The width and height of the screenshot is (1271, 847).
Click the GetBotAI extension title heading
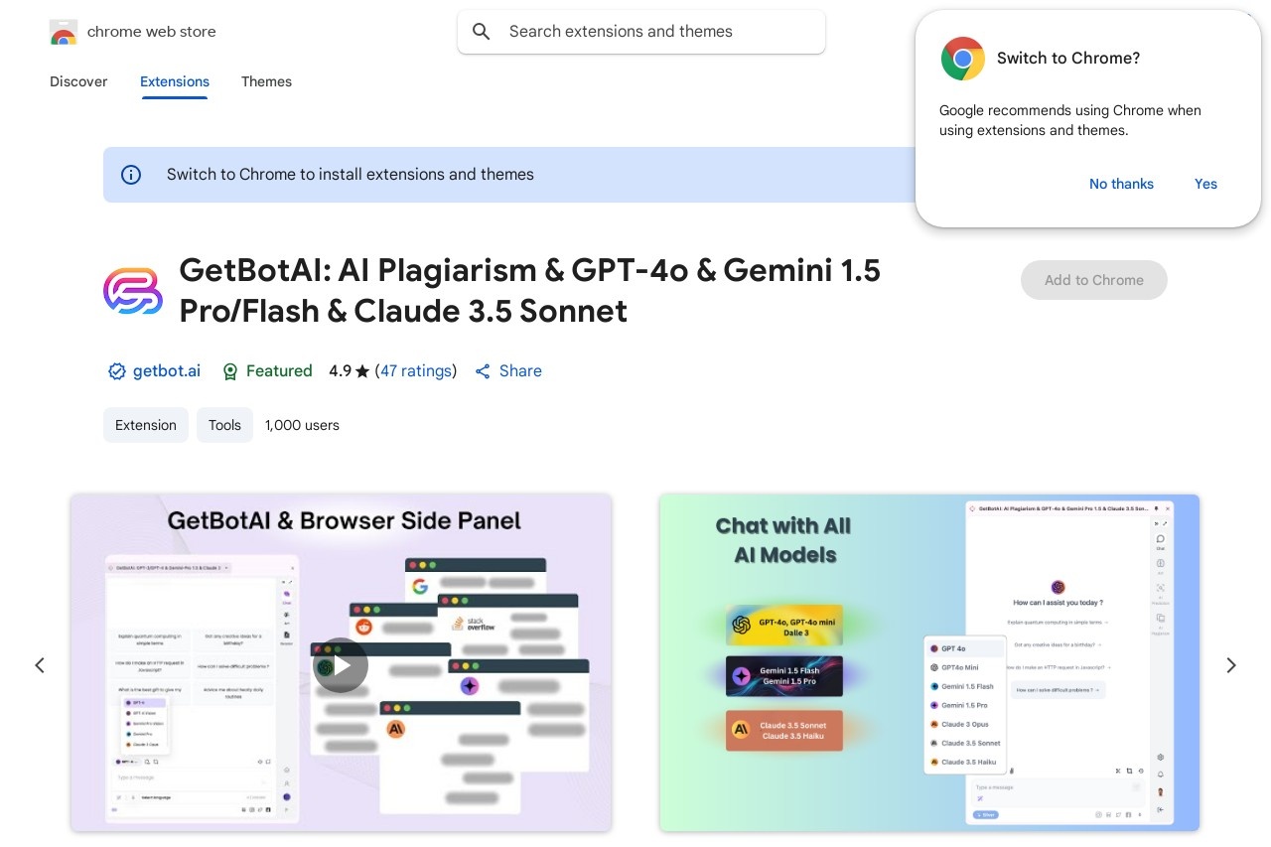point(529,291)
